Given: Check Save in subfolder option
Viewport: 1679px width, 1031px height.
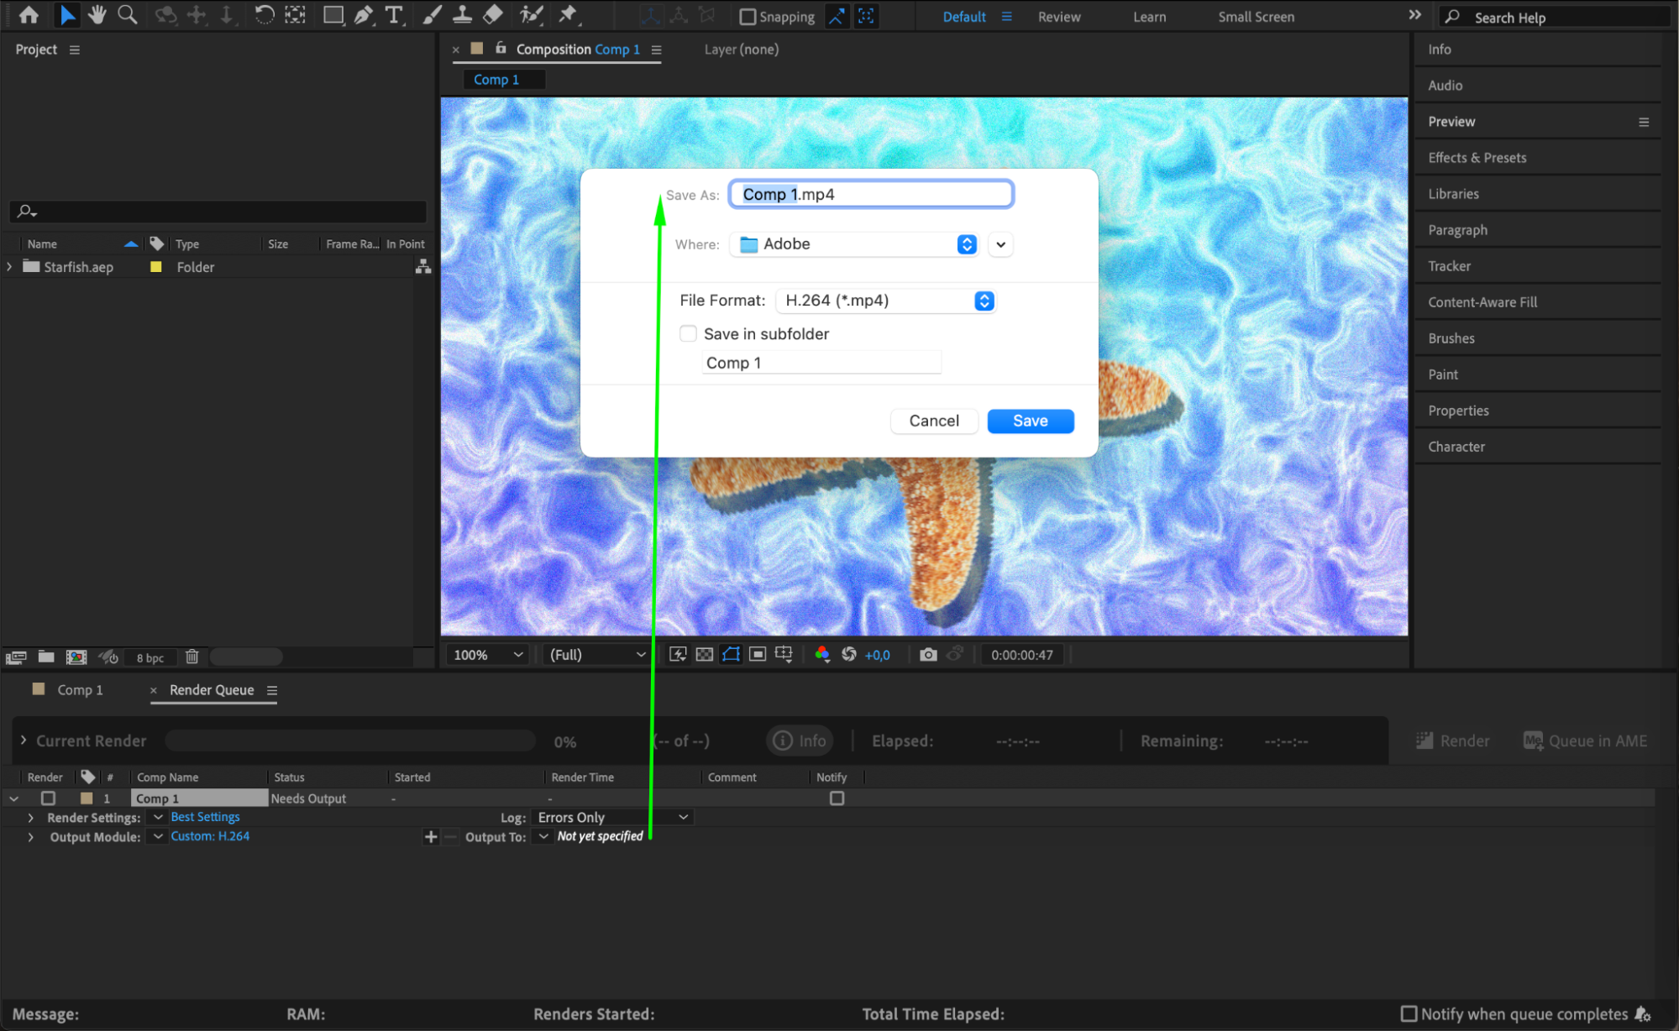Looking at the screenshot, I should 688,333.
